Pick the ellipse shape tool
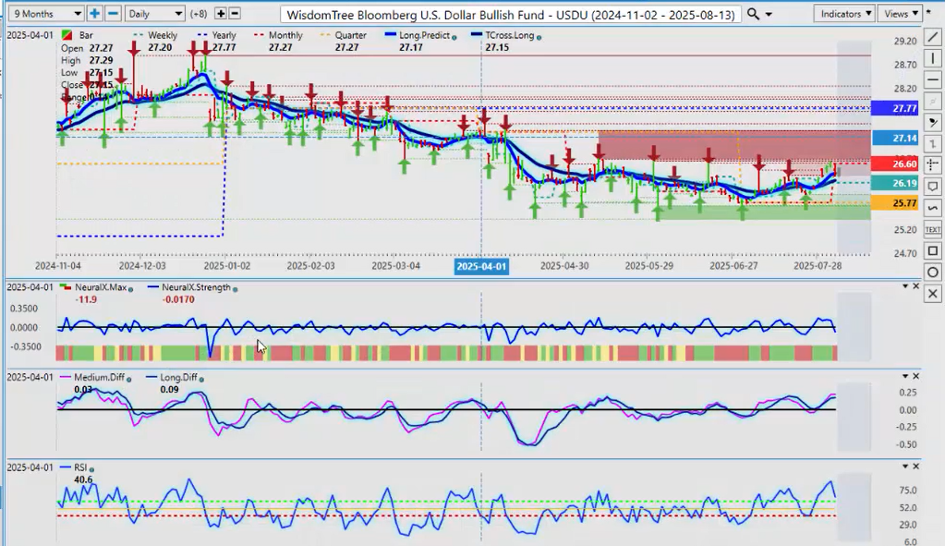The width and height of the screenshot is (945, 546). click(x=933, y=272)
